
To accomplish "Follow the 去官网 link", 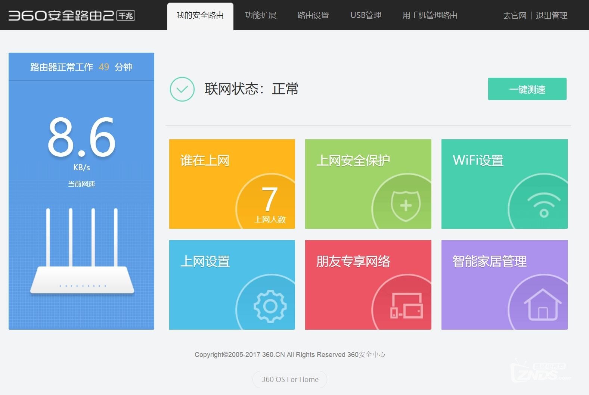I will tap(515, 16).
